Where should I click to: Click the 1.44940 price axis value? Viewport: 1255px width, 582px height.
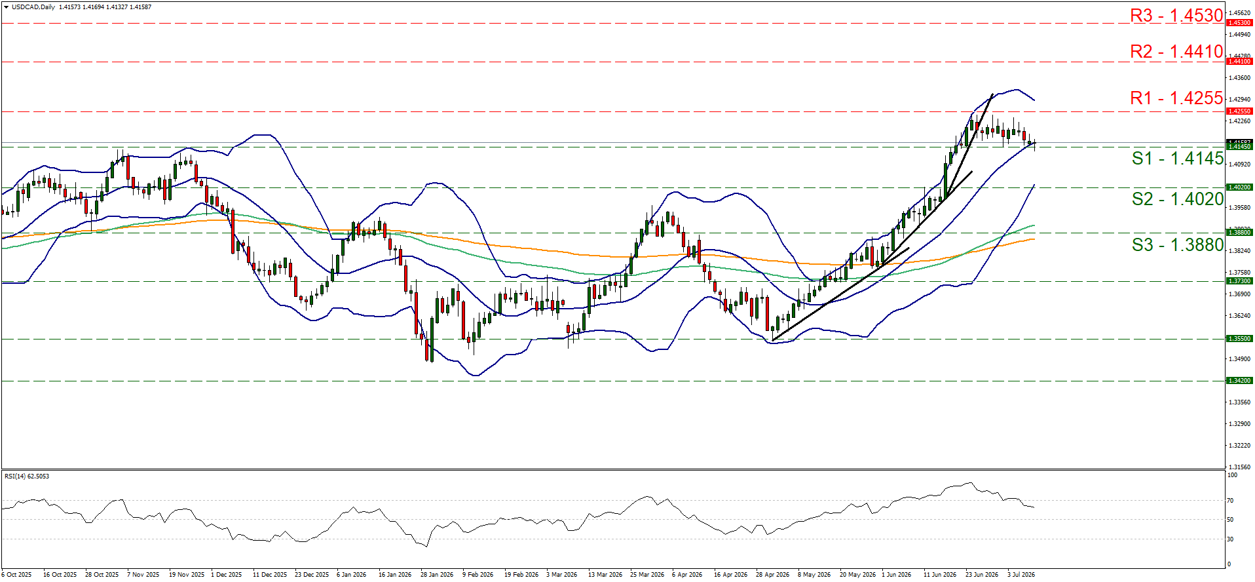[1240, 35]
